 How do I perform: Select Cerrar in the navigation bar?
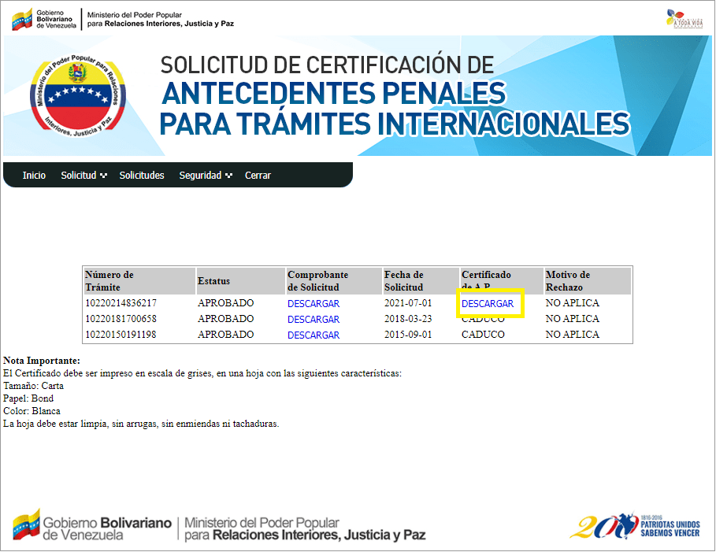tap(258, 176)
